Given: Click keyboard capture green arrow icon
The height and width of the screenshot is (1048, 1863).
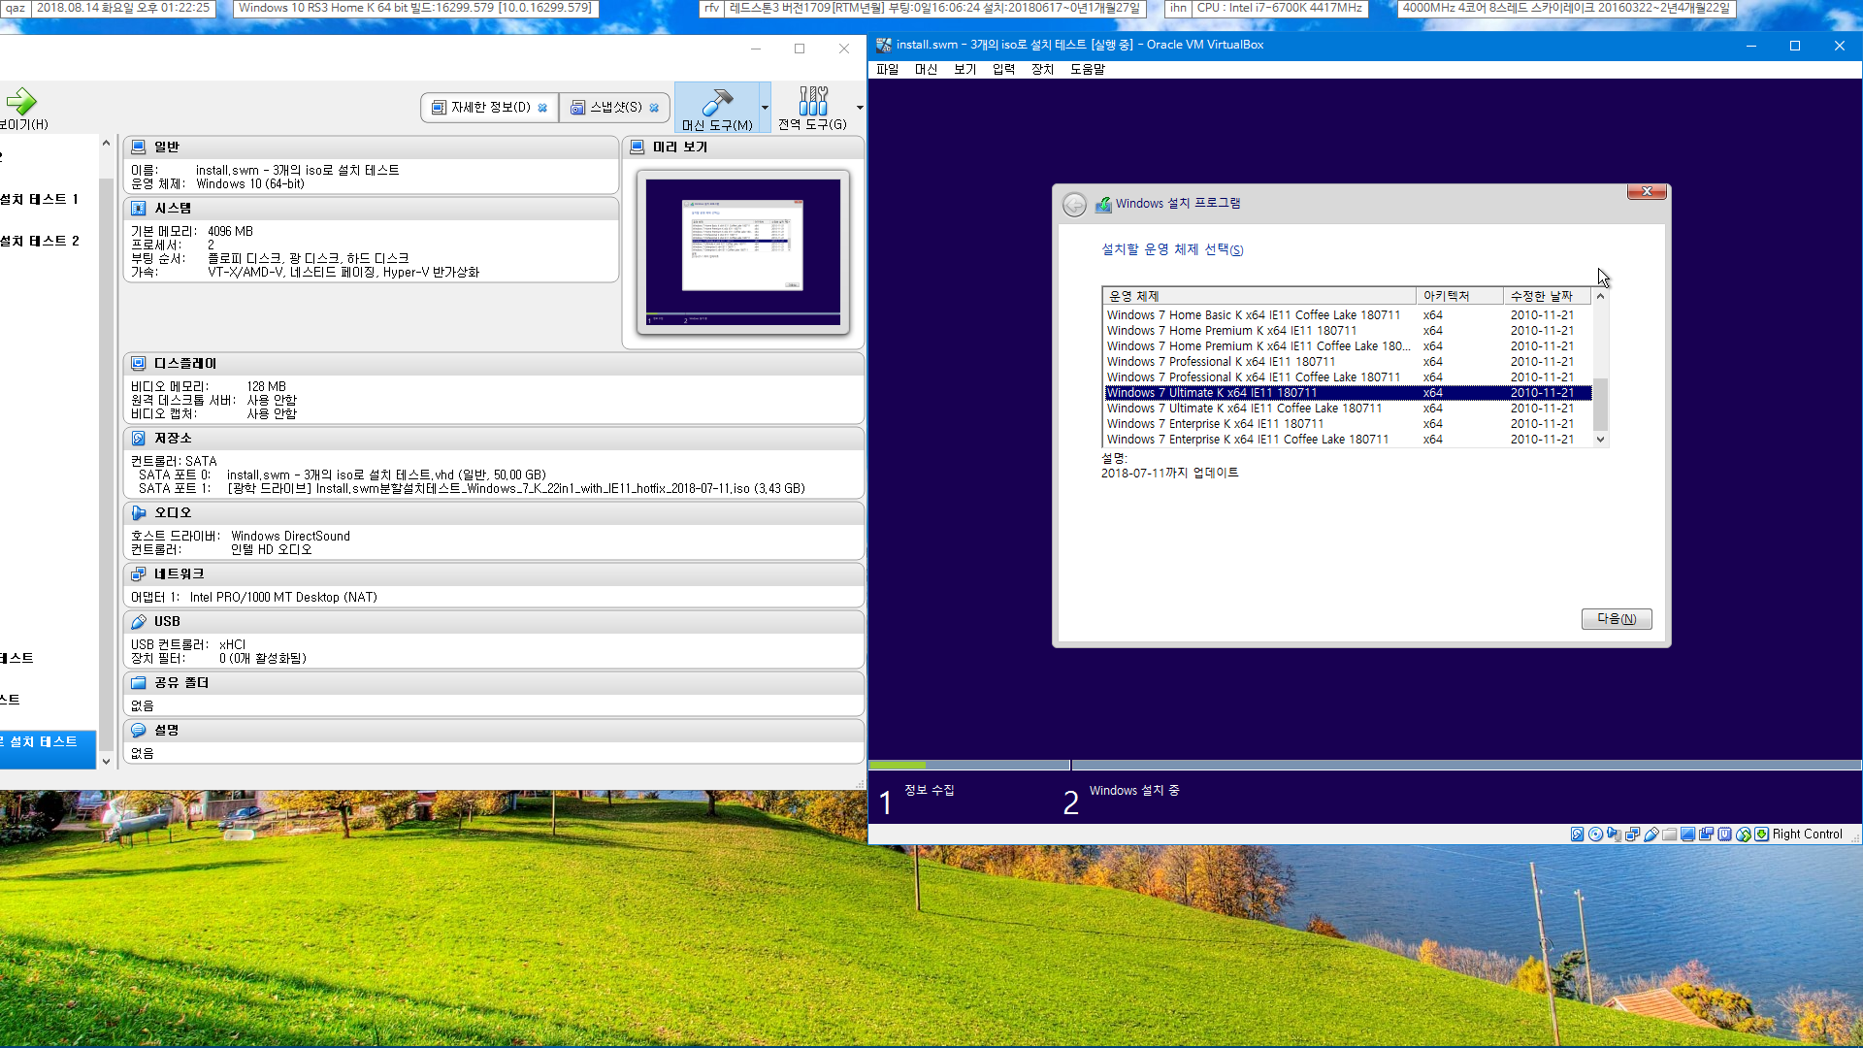Looking at the screenshot, I should click(x=1761, y=835).
